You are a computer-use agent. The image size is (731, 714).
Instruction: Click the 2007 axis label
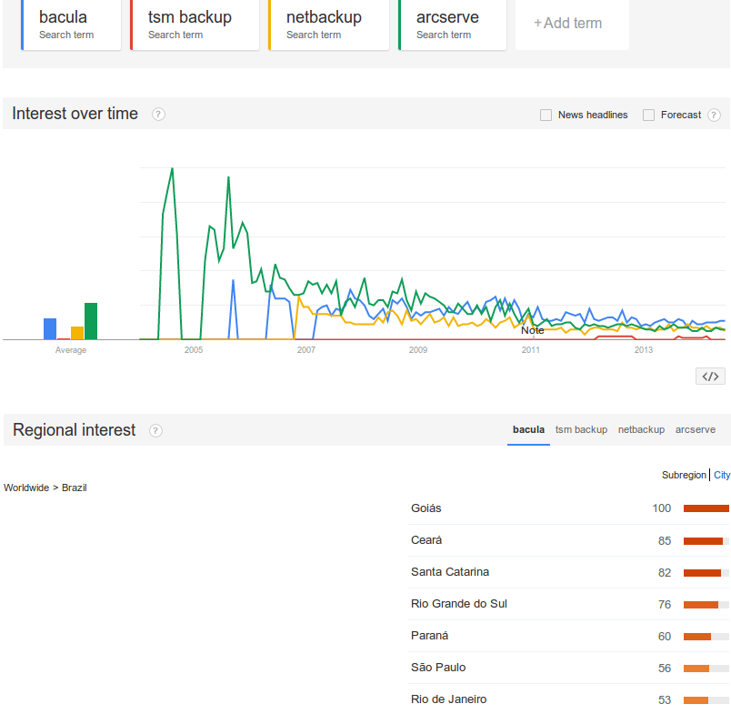(x=305, y=350)
